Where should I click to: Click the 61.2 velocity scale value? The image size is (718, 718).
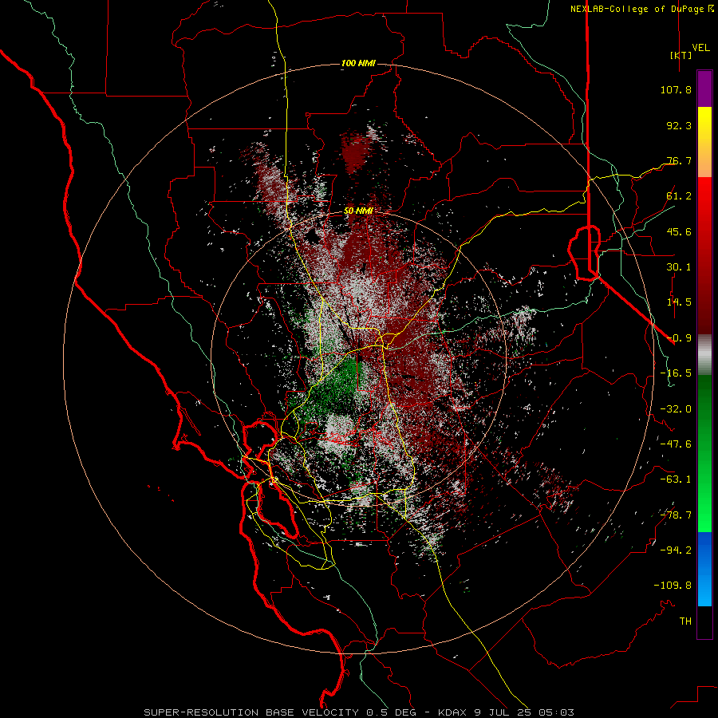679,196
